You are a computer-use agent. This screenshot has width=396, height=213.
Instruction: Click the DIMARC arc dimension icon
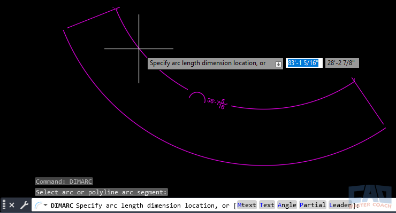click(x=38, y=205)
